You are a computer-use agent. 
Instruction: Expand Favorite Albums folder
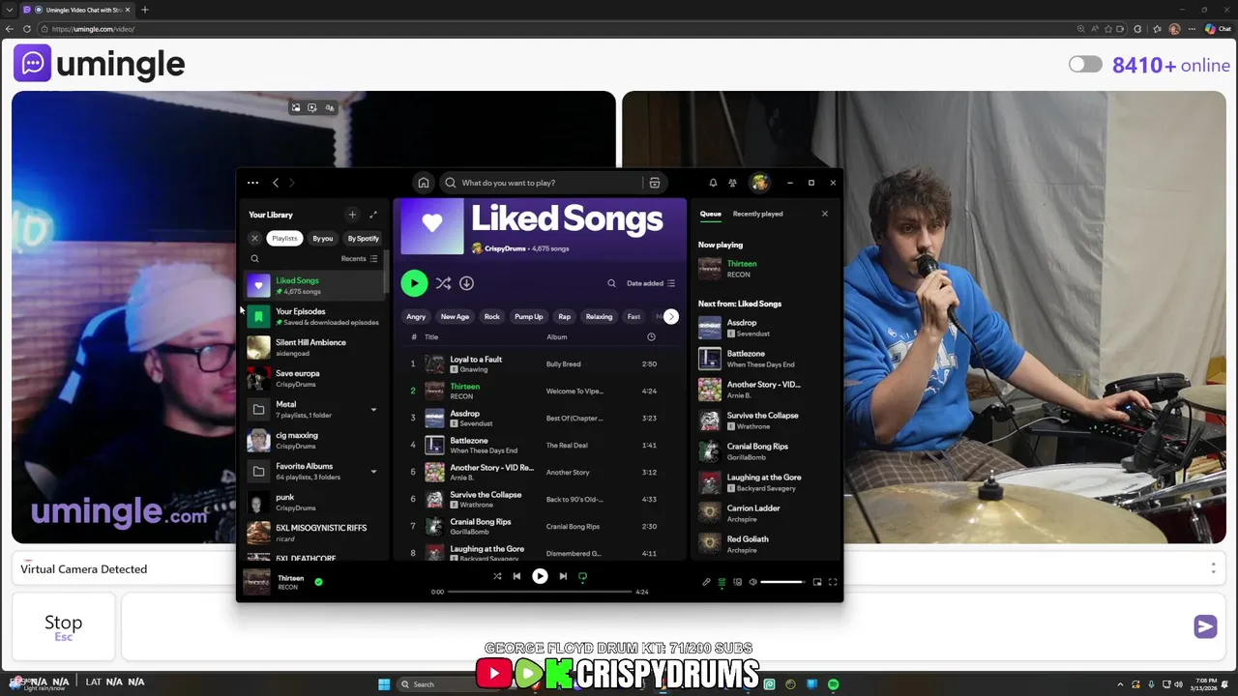[x=373, y=472]
